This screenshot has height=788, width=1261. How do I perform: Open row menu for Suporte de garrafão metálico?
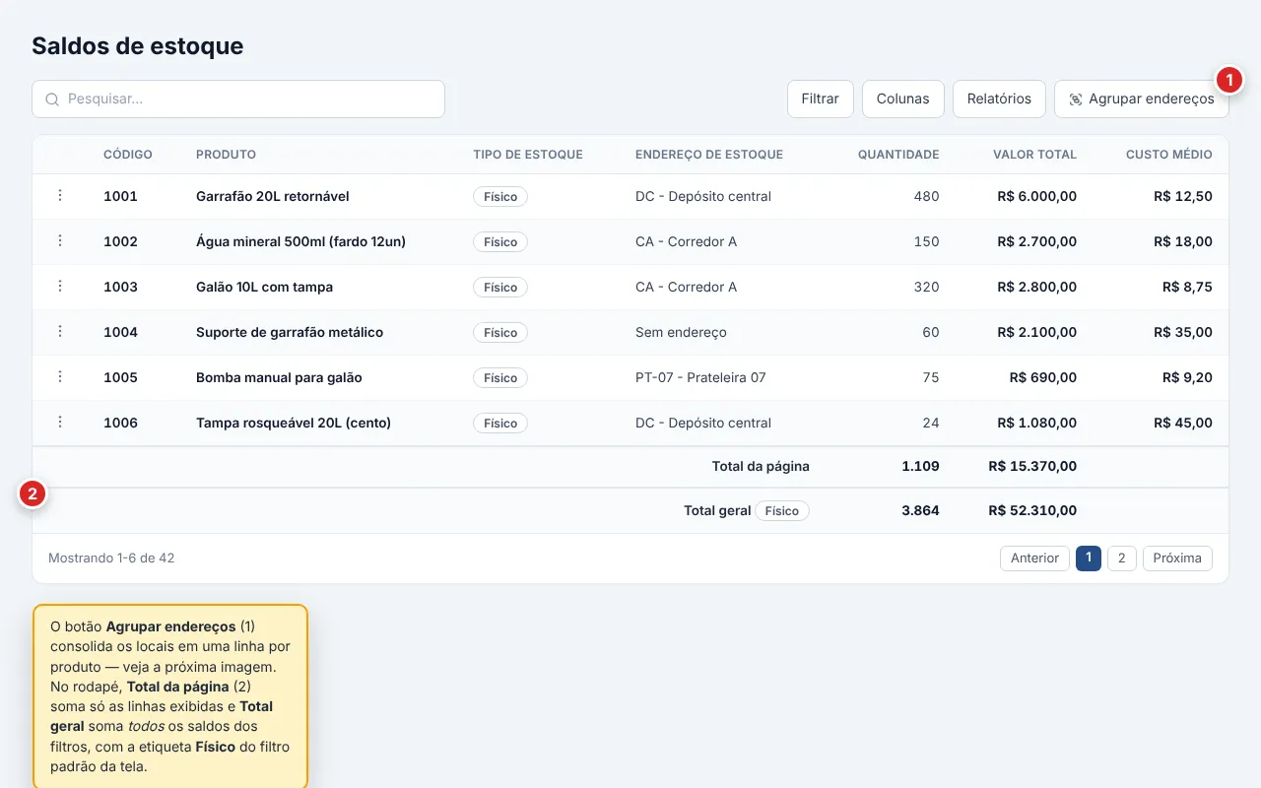(x=60, y=332)
